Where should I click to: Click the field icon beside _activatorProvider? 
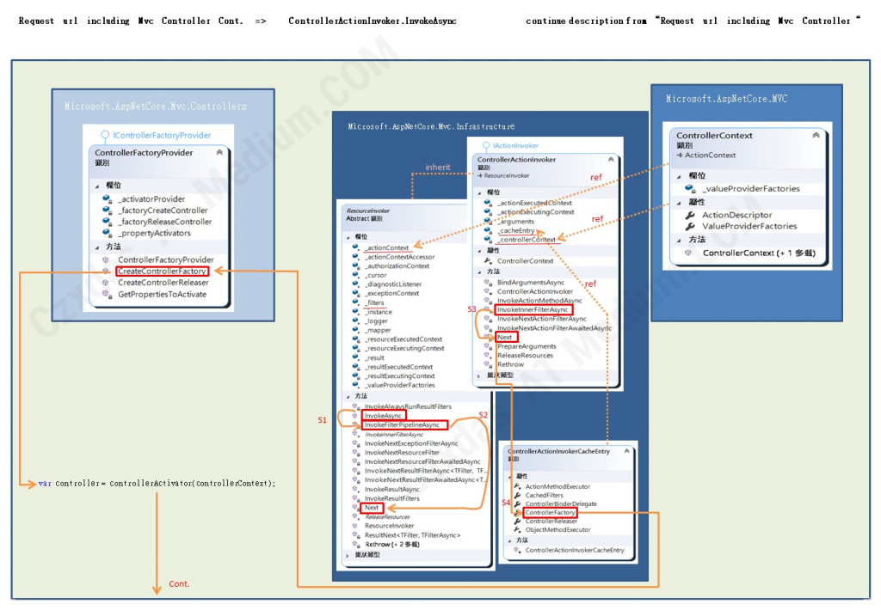(x=107, y=198)
